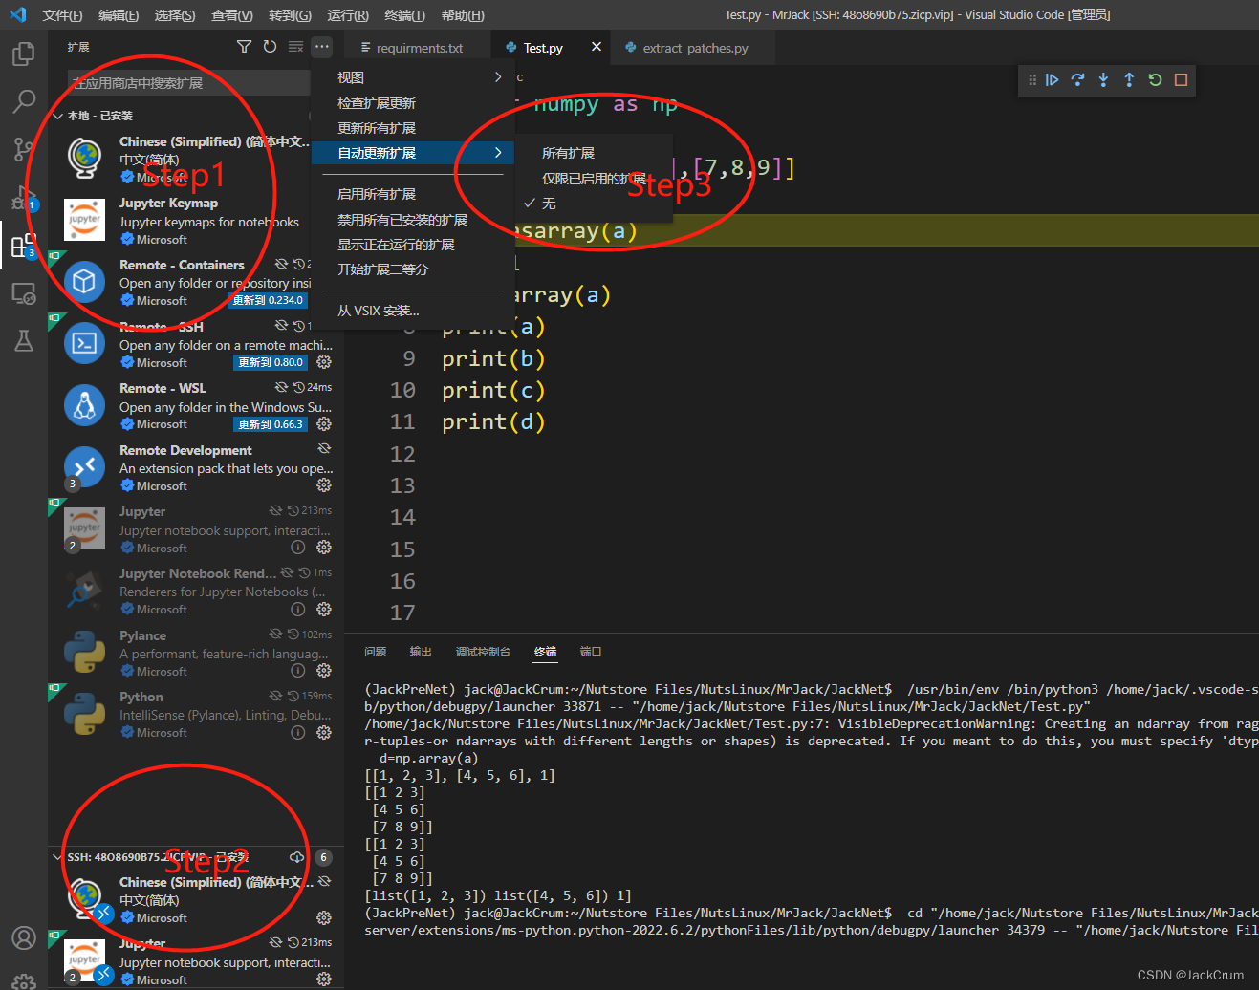Open the Extensions view icon

pos(24,246)
